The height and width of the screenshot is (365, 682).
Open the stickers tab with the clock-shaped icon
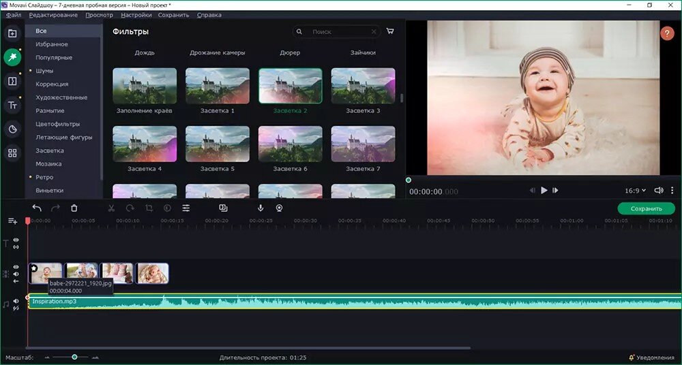(12, 129)
